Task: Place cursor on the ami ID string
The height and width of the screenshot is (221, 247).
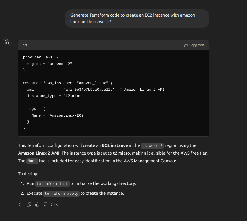Action: (x=89, y=90)
